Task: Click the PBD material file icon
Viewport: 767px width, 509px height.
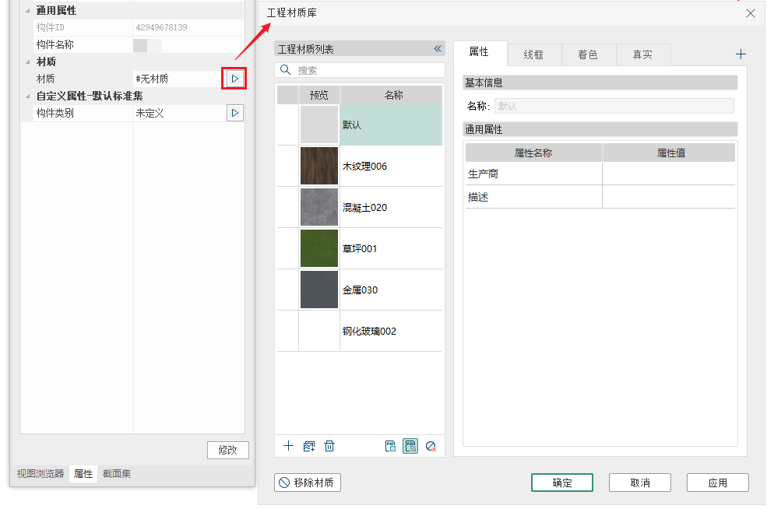Action: [390, 446]
